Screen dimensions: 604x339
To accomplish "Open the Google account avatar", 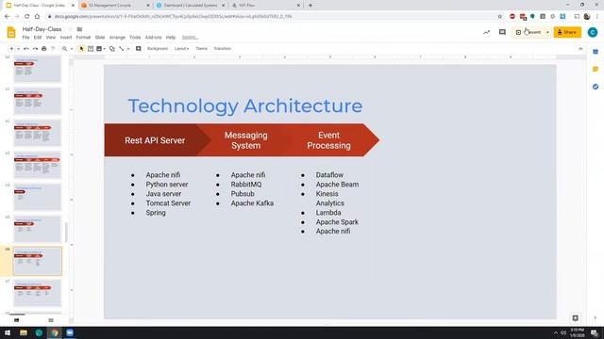I will tap(593, 32).
